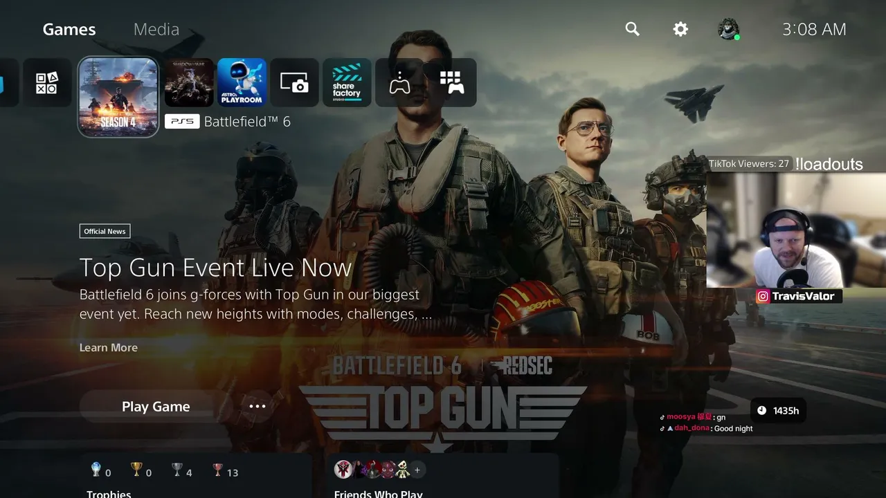Screen dimensions: 886x498
Task: Click the 3:08 AM clock
Action: pyautogui.click(x=814, y=29)
